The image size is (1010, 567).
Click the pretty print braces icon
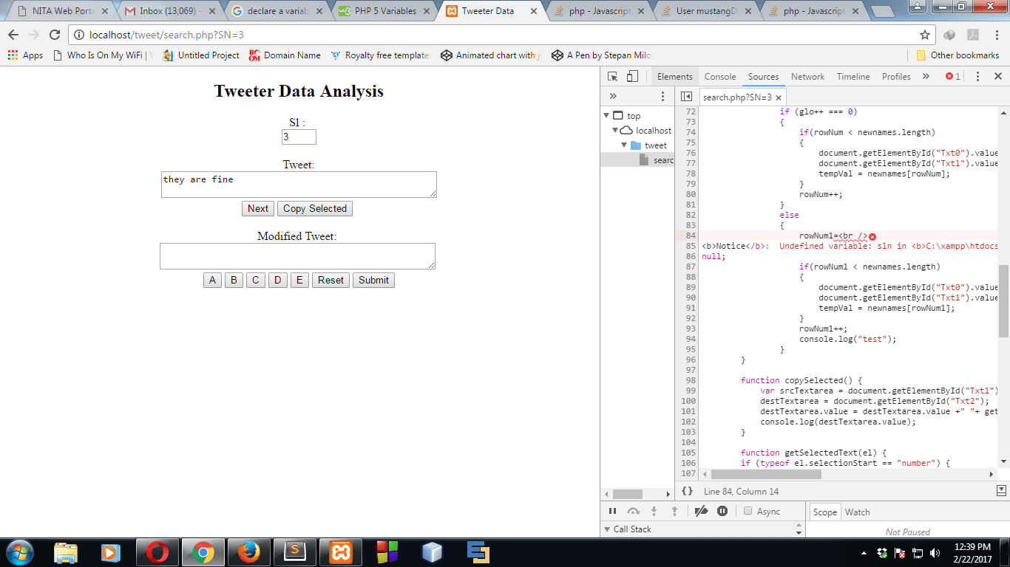(687, 491)
